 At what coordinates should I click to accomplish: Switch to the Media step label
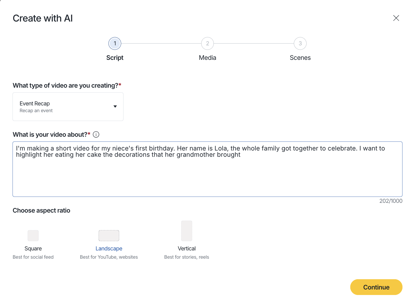click(207, 58)
